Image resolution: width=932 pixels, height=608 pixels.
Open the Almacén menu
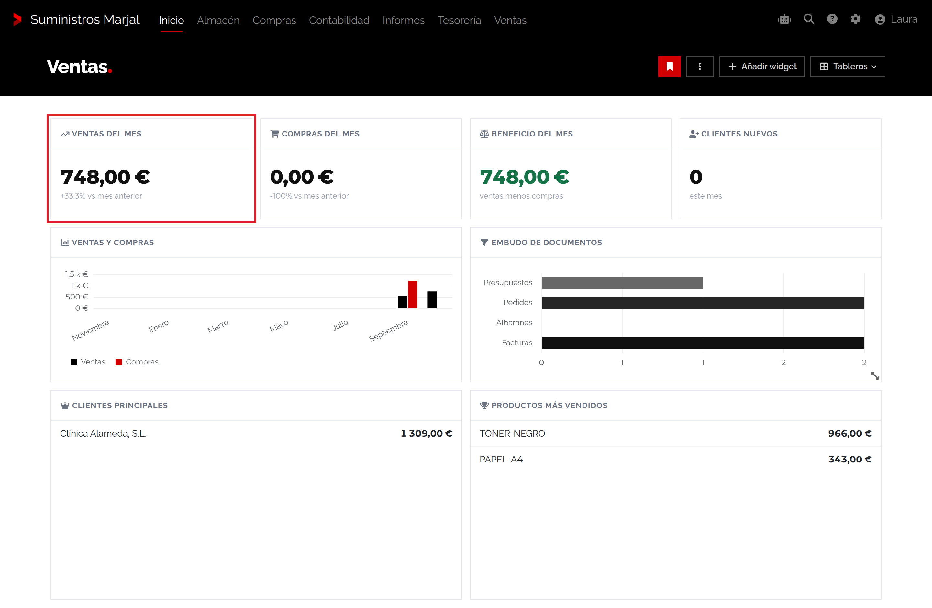[218, 20]
